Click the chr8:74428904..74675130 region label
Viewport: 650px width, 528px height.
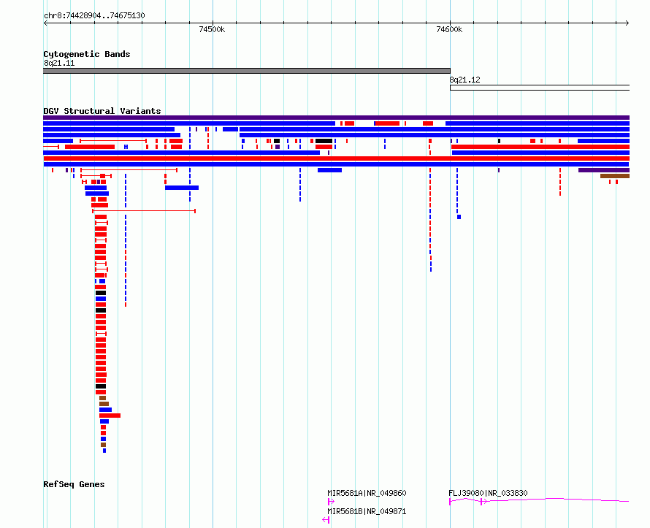94,16
